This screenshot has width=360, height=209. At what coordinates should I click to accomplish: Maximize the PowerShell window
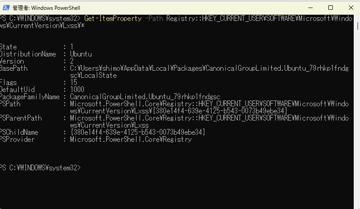pyautogui.click(x=331, y=8)
